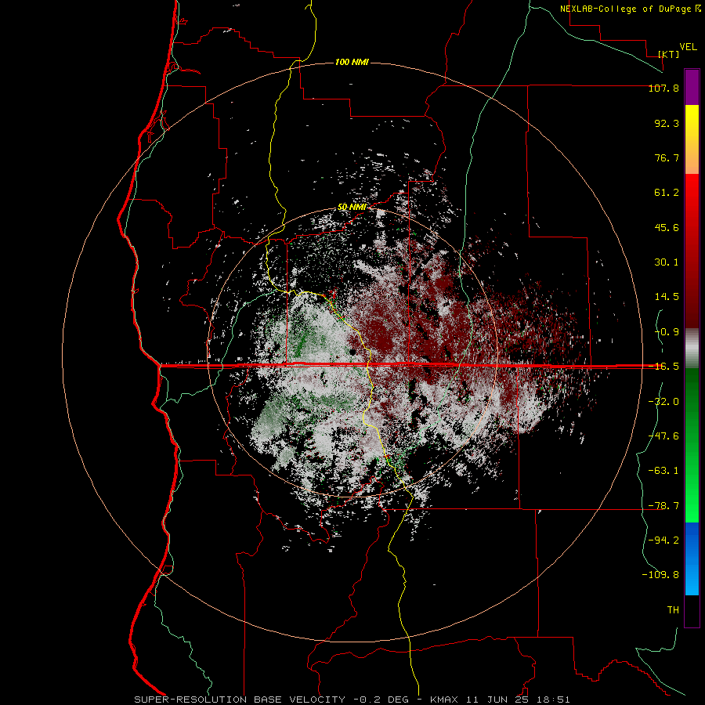Pick the blue segment of the color bar
The width and height of the screenshot is (705, 705).
pyautogui.click(x=692, y=559)
